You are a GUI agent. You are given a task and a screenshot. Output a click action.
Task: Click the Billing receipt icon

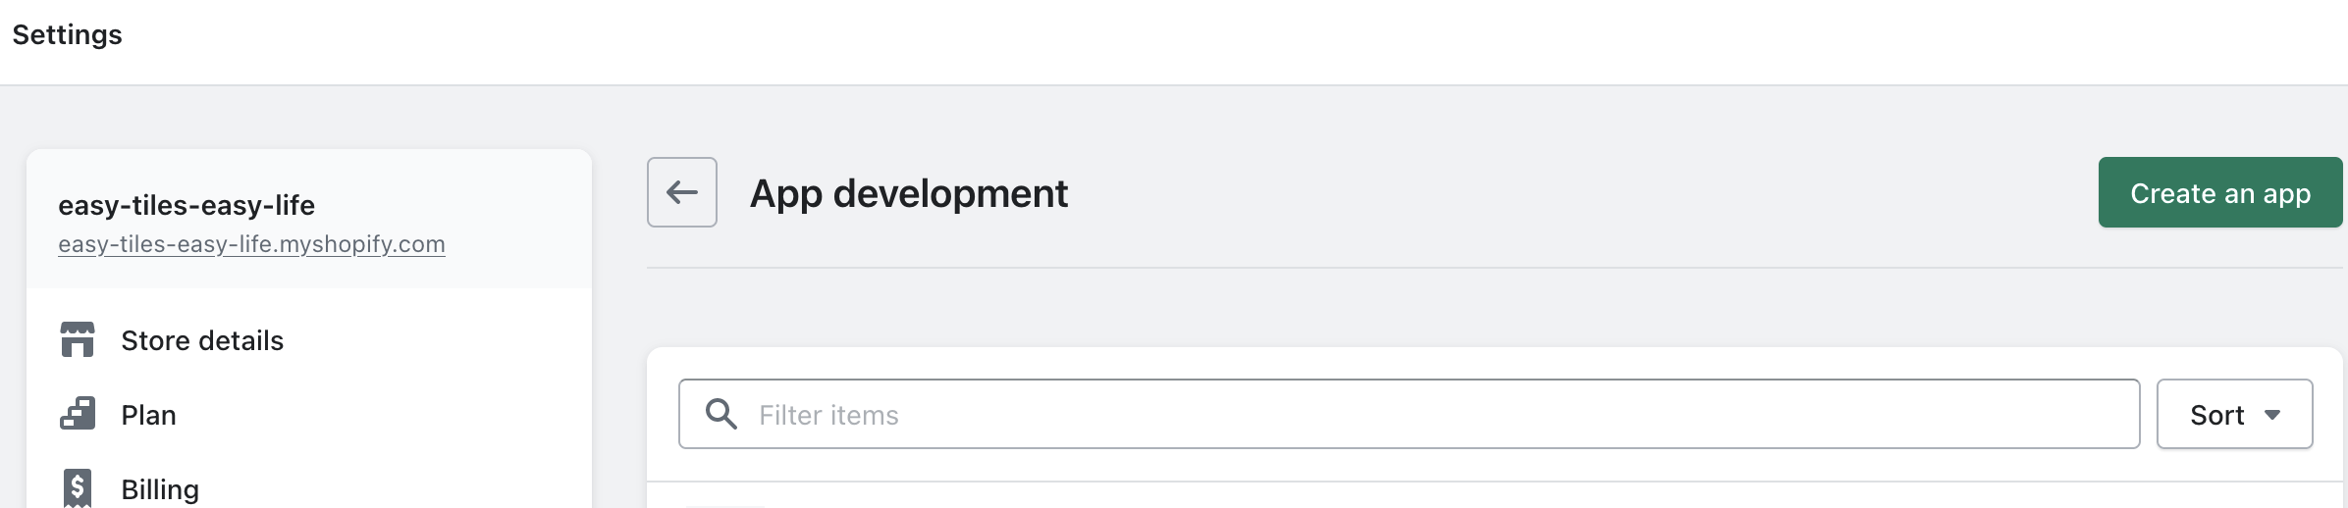coord(78,487)
